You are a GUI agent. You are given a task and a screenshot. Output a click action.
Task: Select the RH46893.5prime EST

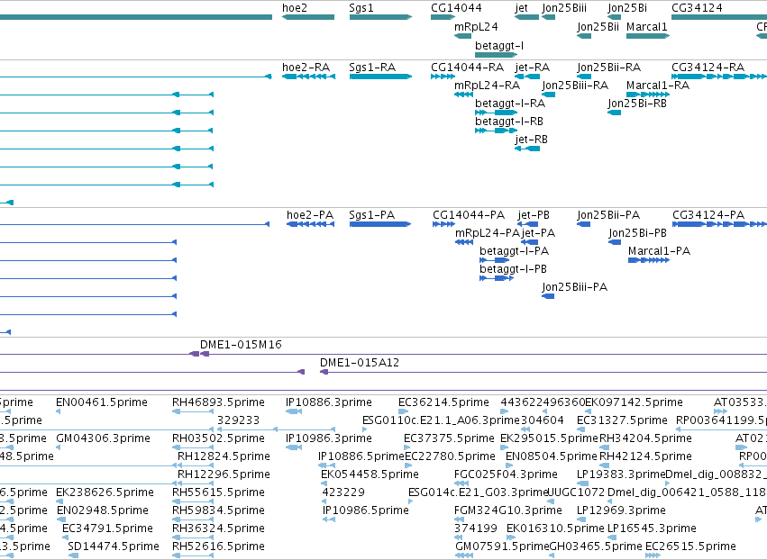[193, 411]
